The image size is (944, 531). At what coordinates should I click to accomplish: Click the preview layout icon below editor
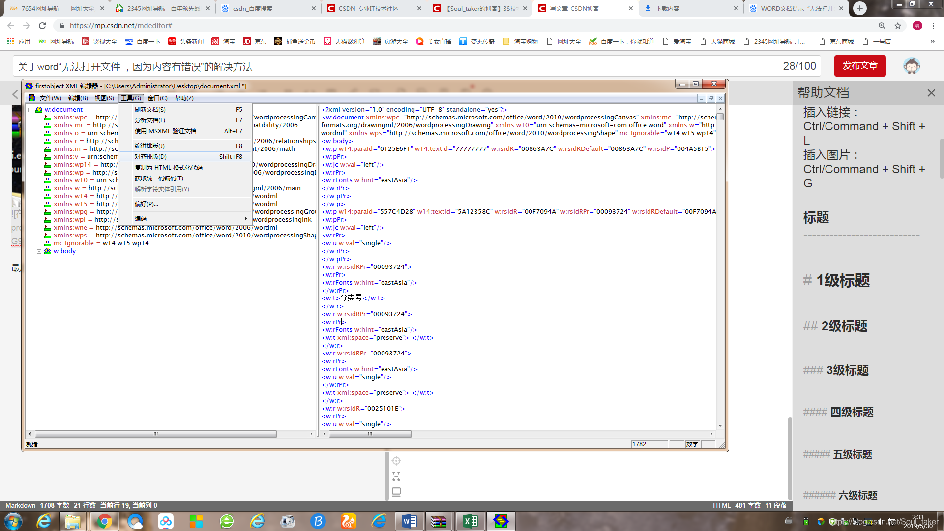pyautogui.click(x=396, y=492)
